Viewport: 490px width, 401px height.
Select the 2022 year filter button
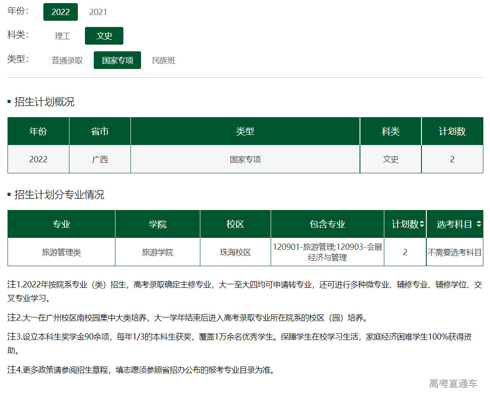click(61, 12)
